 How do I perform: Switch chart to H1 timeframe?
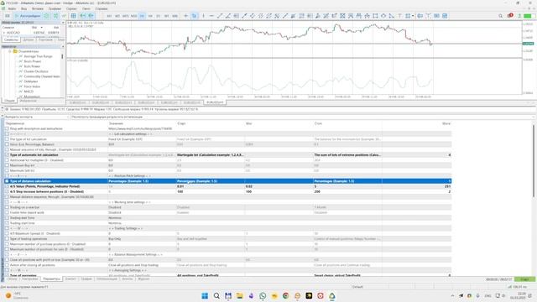click(142, 16)
